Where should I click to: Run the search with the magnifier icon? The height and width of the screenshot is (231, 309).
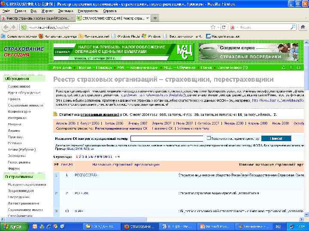(293, 27)
